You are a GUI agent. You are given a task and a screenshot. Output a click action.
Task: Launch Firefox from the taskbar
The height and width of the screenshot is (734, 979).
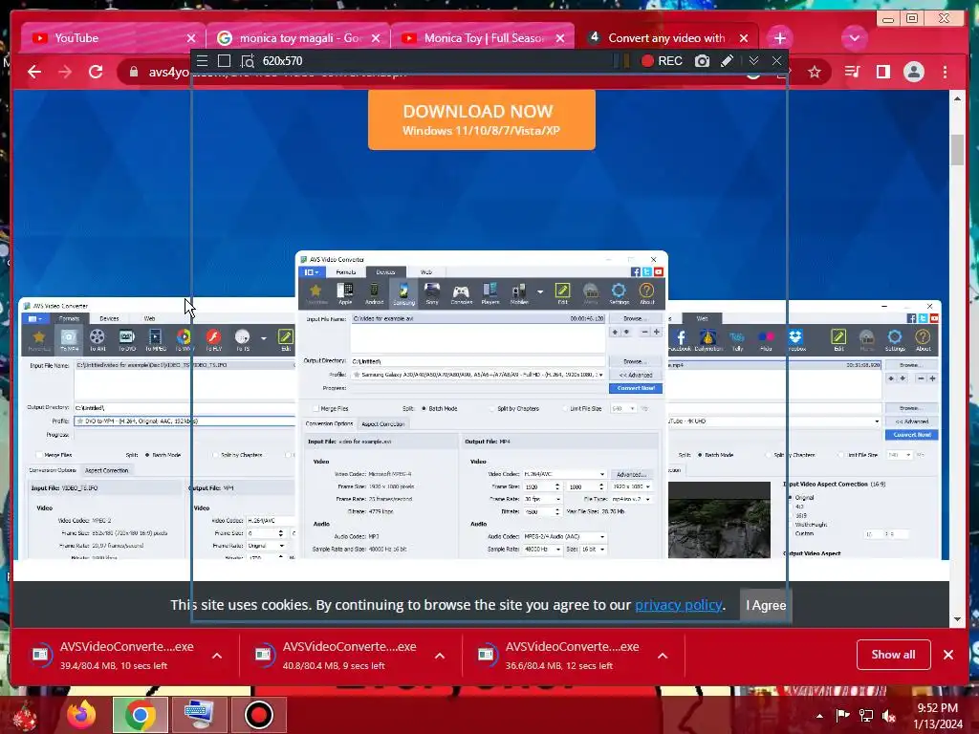(82, 715)
